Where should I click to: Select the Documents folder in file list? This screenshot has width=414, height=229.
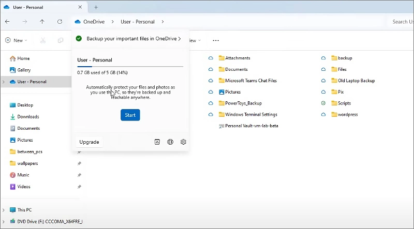click(233, 69)
